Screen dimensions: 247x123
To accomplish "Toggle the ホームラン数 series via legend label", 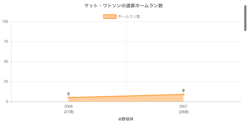I will coord(129,17).
